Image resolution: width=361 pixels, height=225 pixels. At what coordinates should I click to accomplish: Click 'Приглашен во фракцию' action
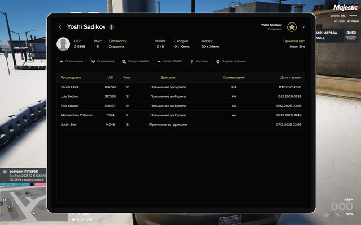click(168, 125)
